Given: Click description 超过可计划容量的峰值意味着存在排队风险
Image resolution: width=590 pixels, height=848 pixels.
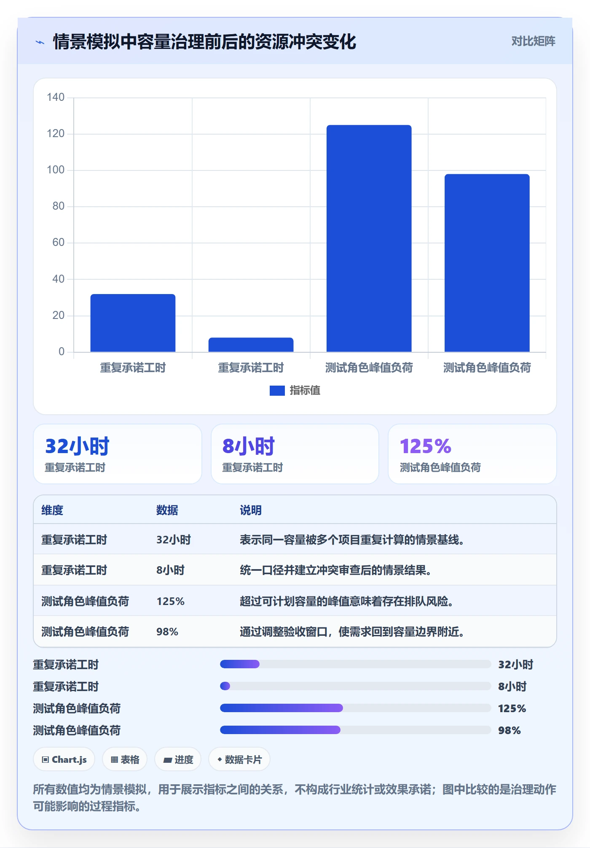Looking at the screenshot, I should coord(346,601).
